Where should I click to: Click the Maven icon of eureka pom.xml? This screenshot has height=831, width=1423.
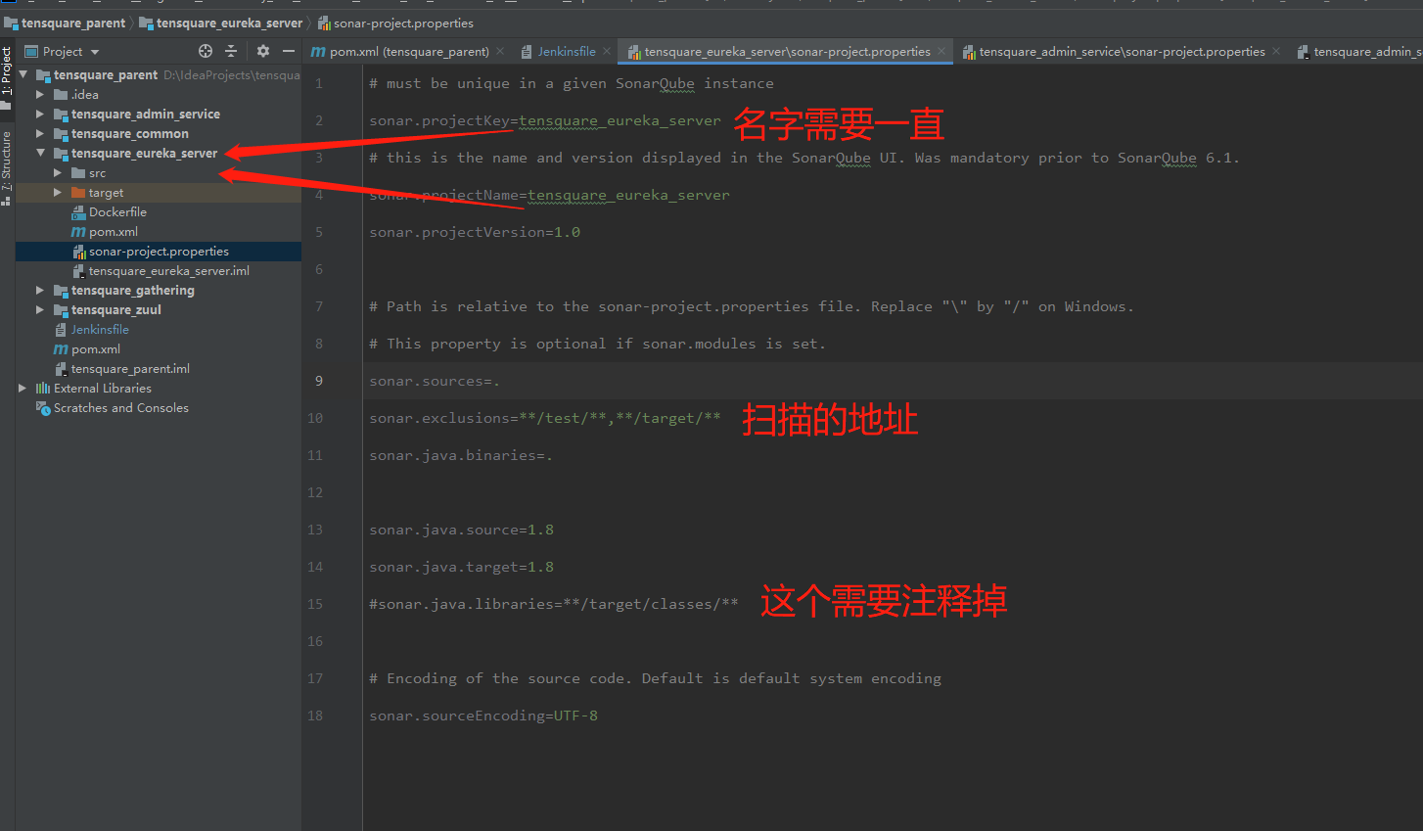pos(78,232)
